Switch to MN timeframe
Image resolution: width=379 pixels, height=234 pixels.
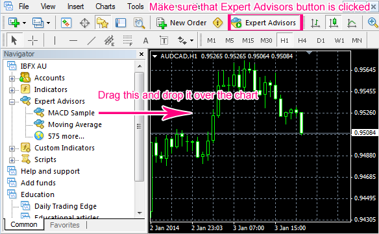tap(357, 41)
